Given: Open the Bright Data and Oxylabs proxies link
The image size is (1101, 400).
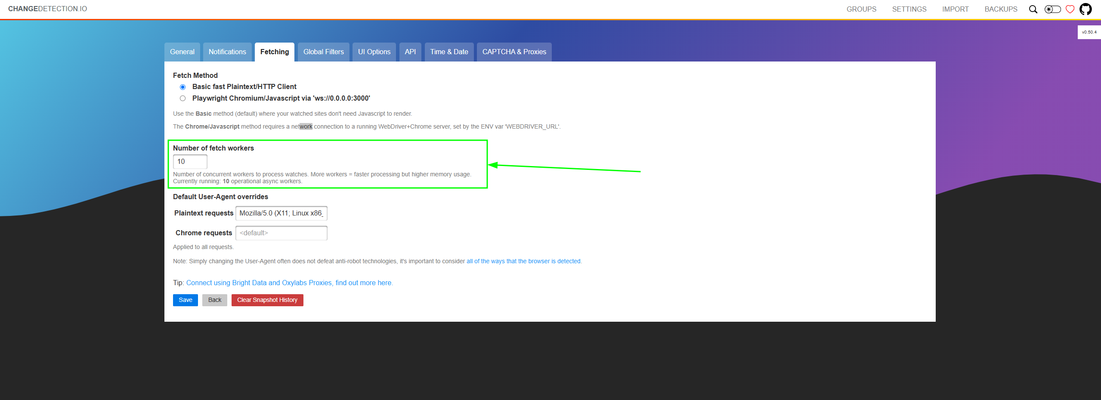Looking at the screenshot, I should click(x=289, y=283).
